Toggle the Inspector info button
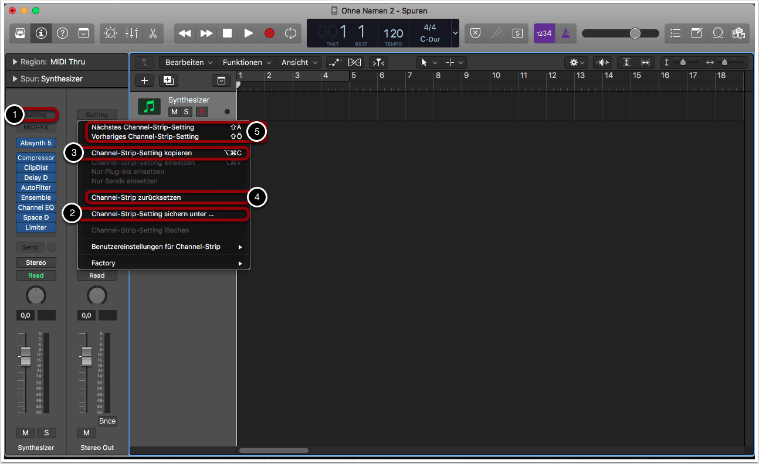Viewport: 759px width, 464px height. pos(41,33)
